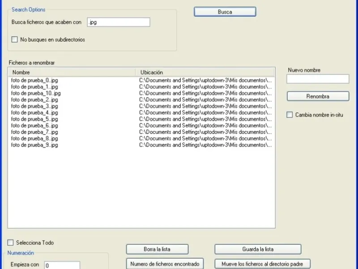The width and height of the screenshot is (358, 269).
Task: Click location path of foto de prueba_5 row
Action: [205, 119]
